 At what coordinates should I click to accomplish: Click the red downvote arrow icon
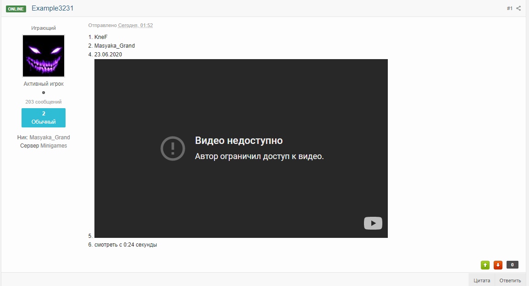pos(498,265)
